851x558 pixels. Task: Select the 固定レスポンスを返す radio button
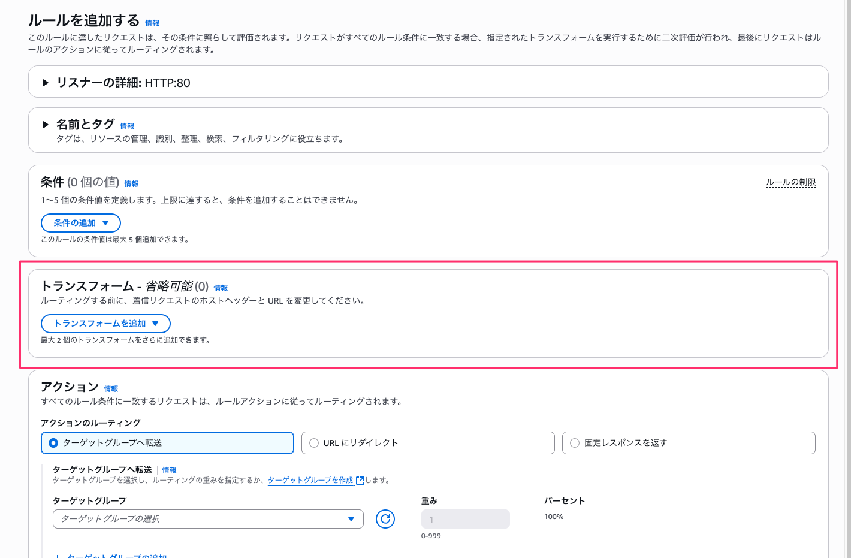575,443
